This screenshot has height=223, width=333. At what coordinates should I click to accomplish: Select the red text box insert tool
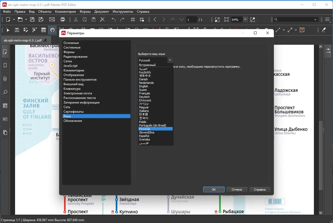coord(302,30)
